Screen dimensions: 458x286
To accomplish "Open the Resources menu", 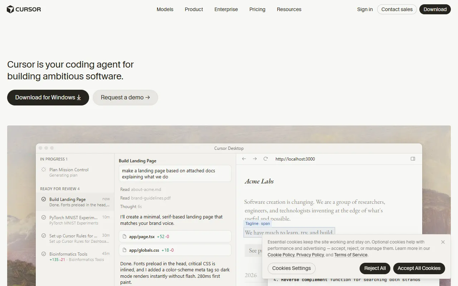I will [x=289, y=9].
